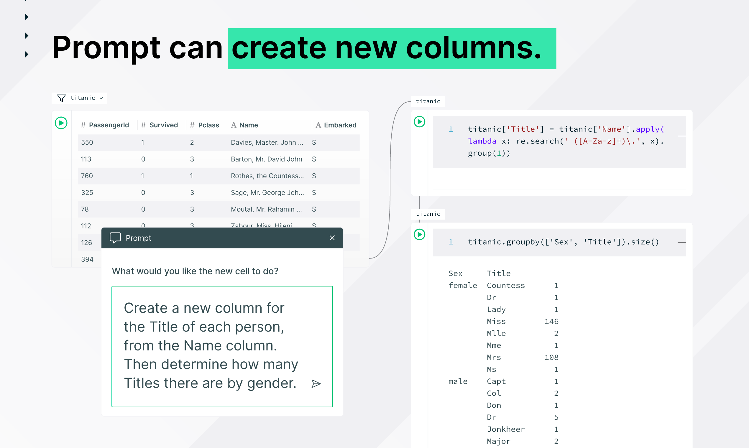Click the Prompt chat bubble icon
Image resolution: width=749 pixels, height=448 pixels.
pyautogui.click(x=115, y=238)
